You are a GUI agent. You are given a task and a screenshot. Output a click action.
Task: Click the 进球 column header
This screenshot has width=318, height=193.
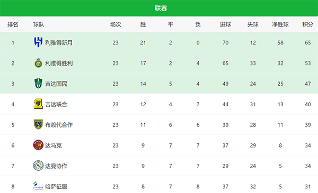click(225, 24)
